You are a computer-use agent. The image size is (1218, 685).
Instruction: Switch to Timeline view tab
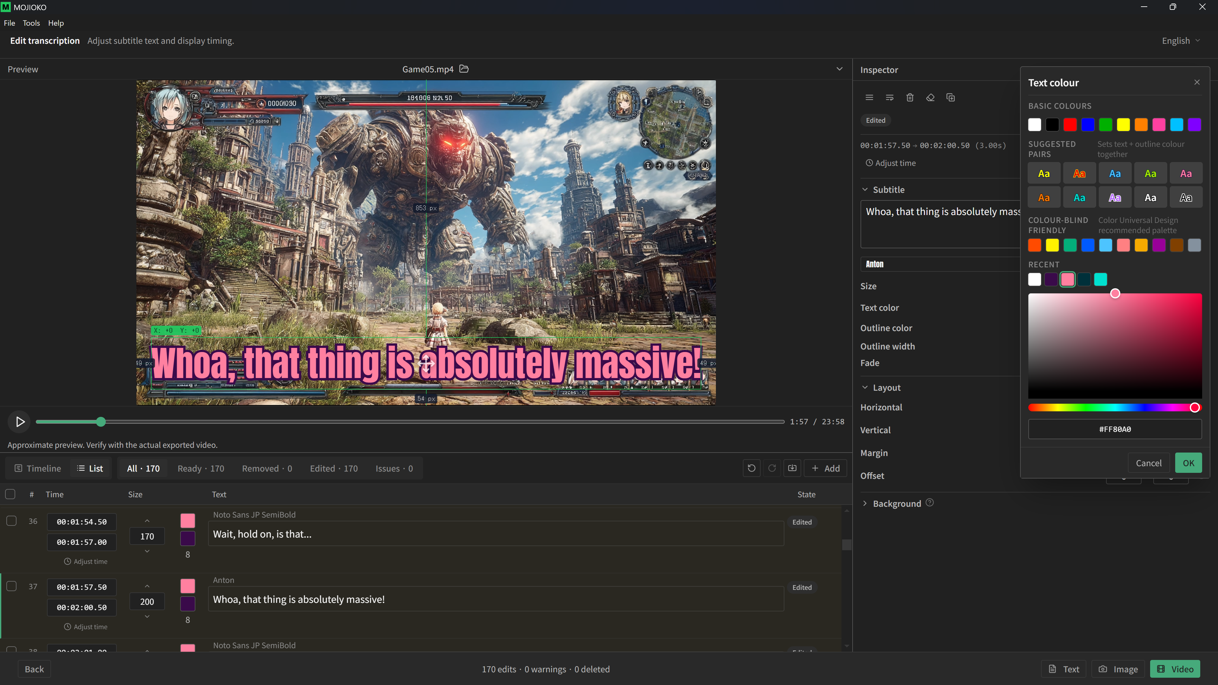[x=38, y=468]
